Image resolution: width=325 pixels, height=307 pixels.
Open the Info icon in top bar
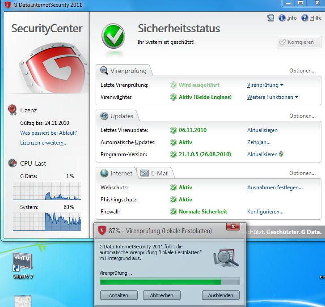[282, 18]
